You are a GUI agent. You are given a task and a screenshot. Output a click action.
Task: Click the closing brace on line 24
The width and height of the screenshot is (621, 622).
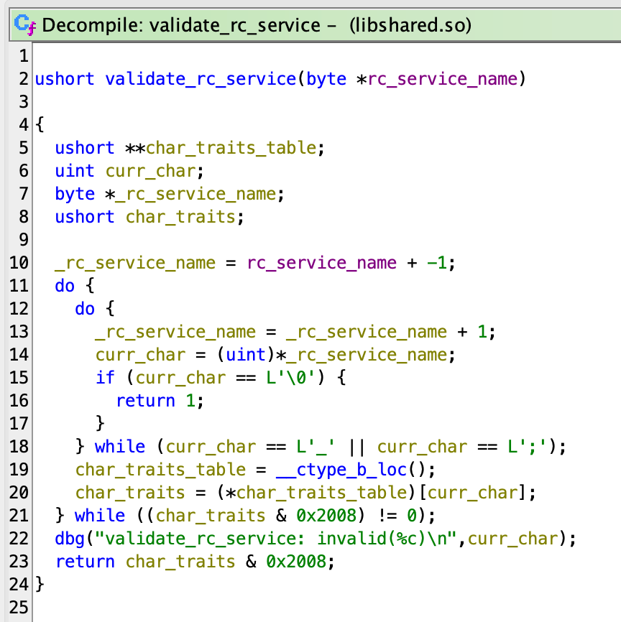pos(40,585)
